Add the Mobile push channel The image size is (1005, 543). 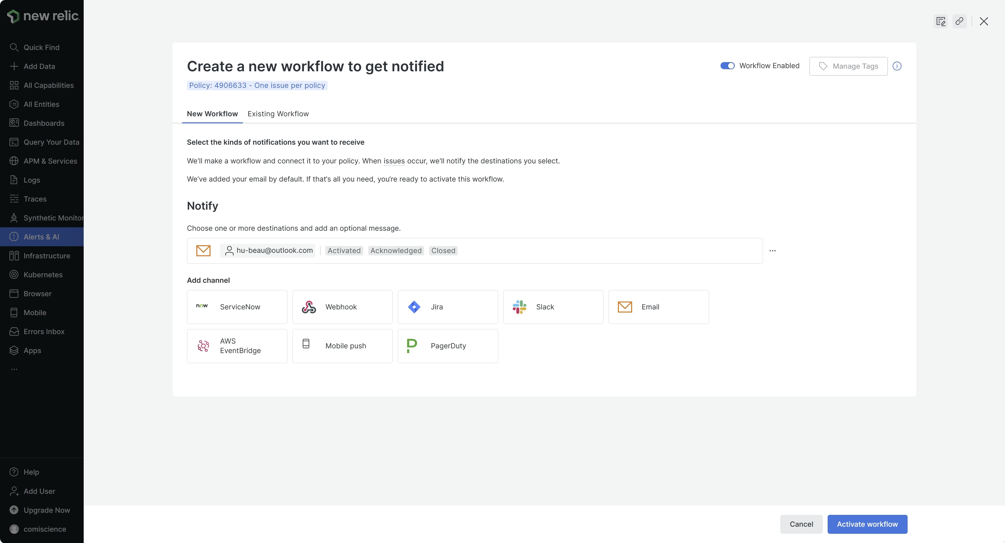pyautogui.click(x=342, y=346)
